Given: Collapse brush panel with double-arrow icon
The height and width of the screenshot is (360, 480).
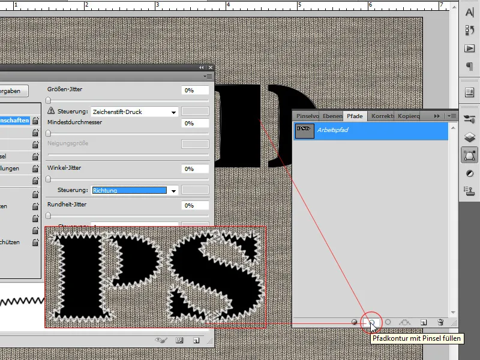Looking at the screenshot, I should [201, 67].
